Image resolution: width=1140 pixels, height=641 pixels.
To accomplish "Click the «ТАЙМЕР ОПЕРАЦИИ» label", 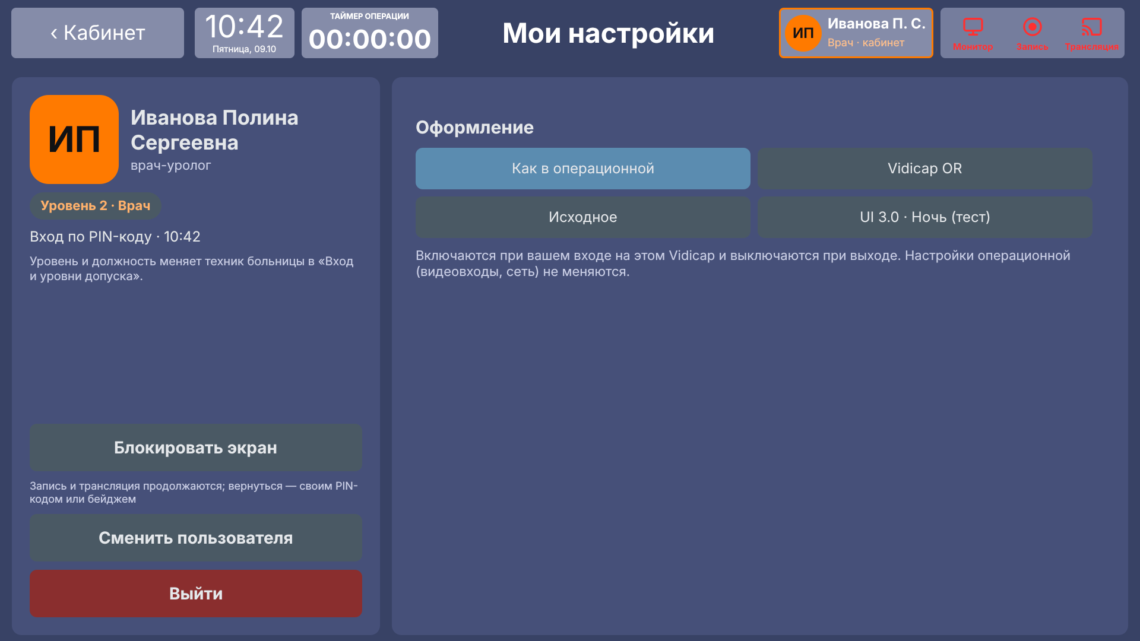I will coord(369,16).
